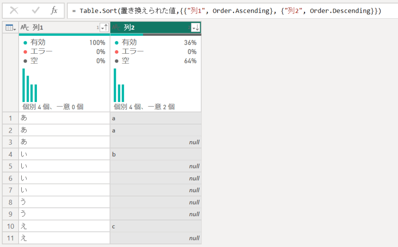Screen dimensions: 398x247
Task: Click the 列1 value distribution histogram
Action: point(30,85)
